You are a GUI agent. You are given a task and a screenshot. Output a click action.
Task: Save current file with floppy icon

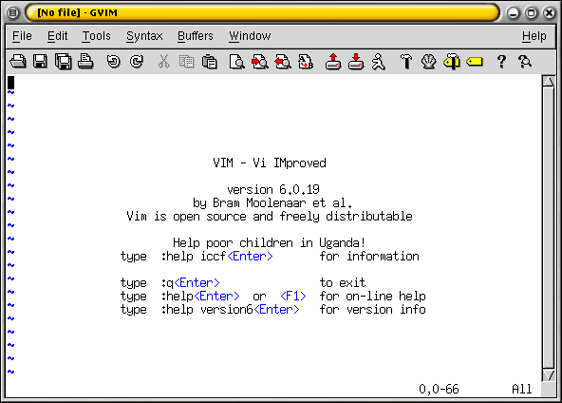tap(40, 62)
